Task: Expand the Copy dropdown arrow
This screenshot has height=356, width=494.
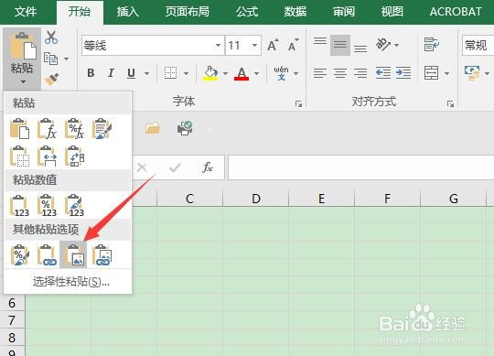Action: point(66,59)
